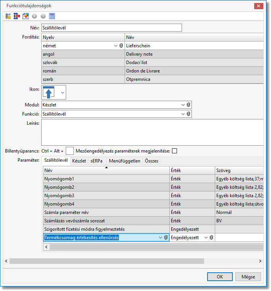Expand the Termékcsomag értékesítés ellenőrzés name dropdown

point(160,238)
